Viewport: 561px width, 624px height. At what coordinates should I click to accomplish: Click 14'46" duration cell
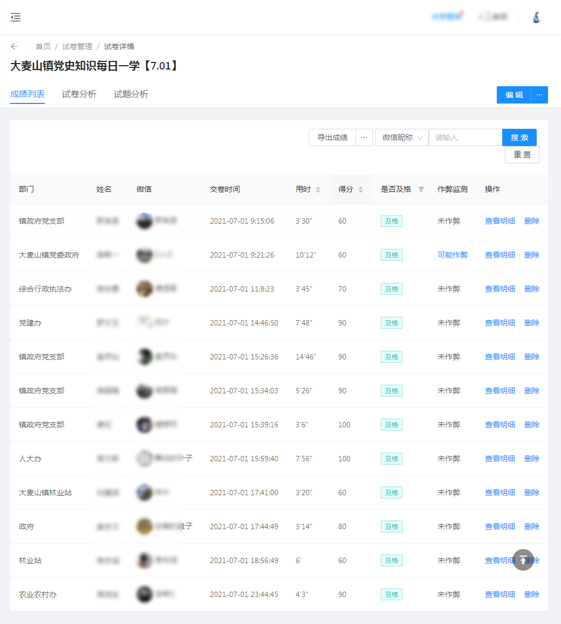[306, 357]
